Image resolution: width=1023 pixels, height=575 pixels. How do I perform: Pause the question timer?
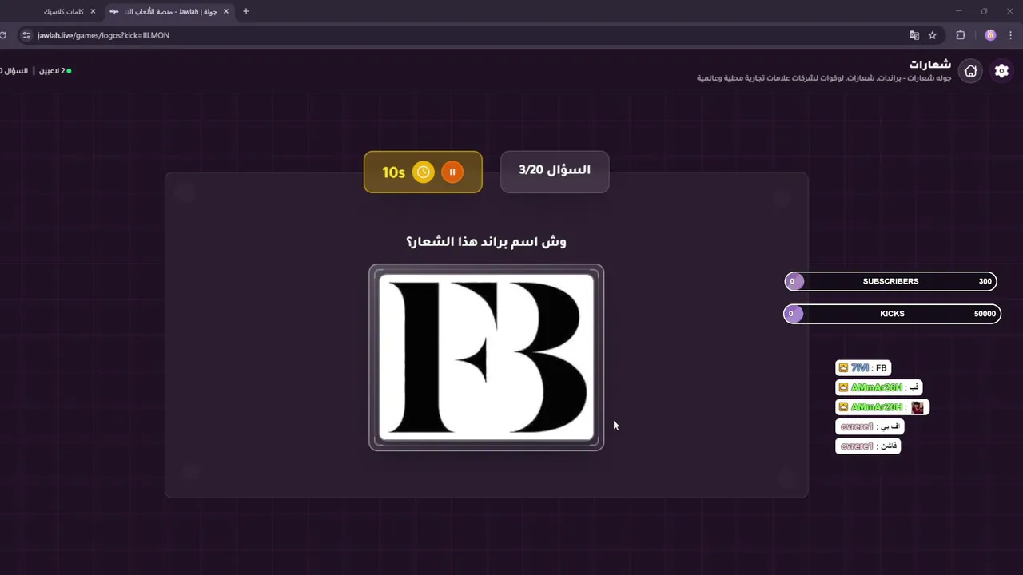coord(452,172)
